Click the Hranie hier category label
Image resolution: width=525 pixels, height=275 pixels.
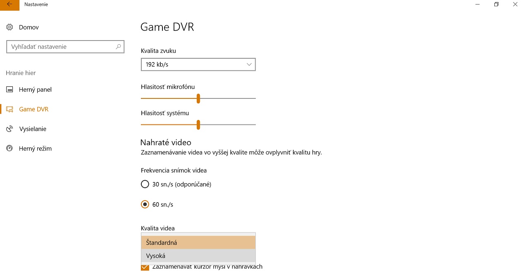click(21, 73)
